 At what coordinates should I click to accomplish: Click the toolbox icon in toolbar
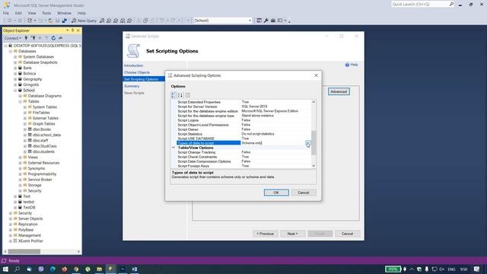(x=273, y=21)
